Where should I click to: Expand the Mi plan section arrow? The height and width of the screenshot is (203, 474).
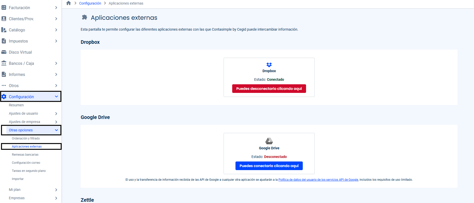[56, 190]
